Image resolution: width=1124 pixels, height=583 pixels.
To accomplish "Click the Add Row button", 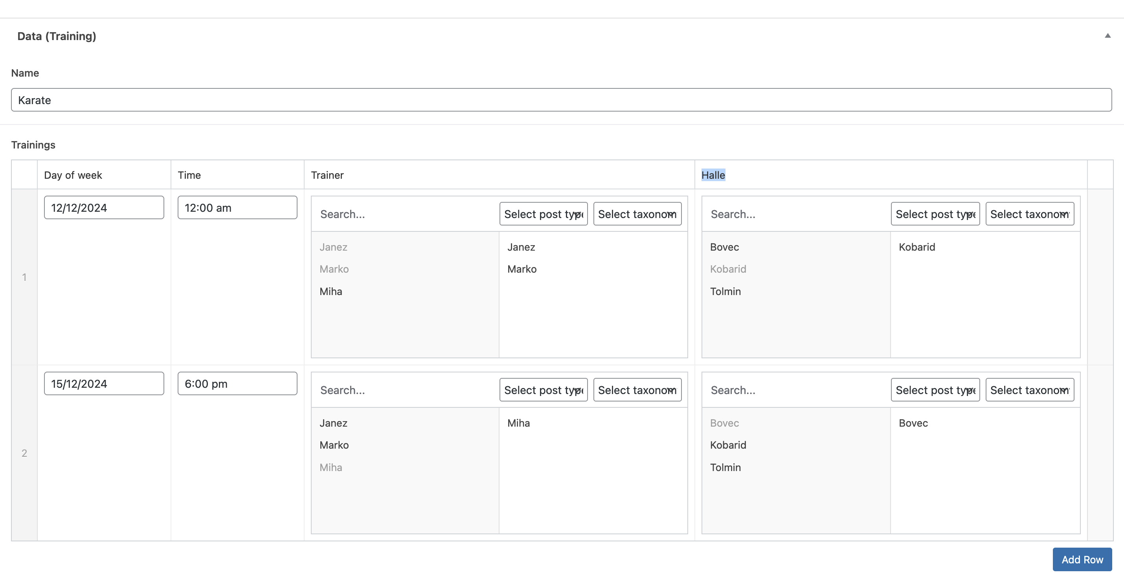I will tap(1082, 559).
